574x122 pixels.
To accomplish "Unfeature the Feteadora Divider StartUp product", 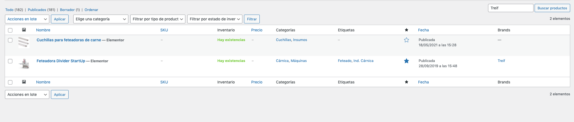I will click(406, 61).
